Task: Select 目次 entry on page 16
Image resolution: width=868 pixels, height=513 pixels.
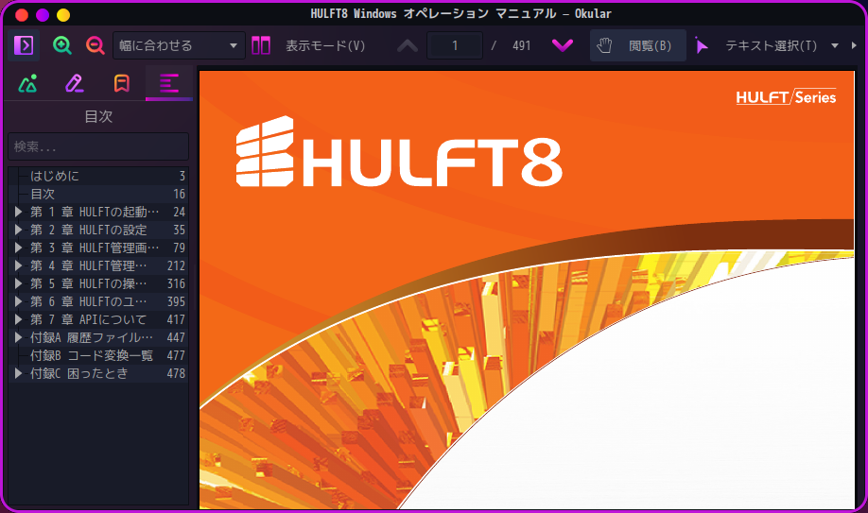Action: (98, 194)
